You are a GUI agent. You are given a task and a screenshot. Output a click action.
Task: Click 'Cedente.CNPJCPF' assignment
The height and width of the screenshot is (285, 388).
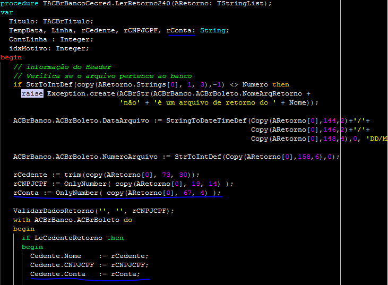tap(89, 265)
